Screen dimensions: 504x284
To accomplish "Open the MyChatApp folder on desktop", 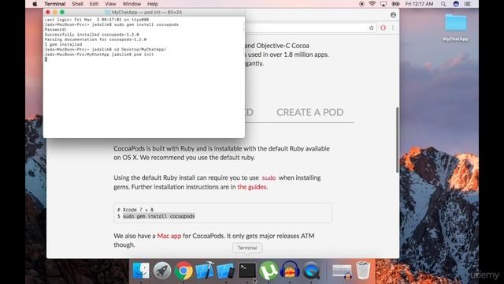I will 455,27.
